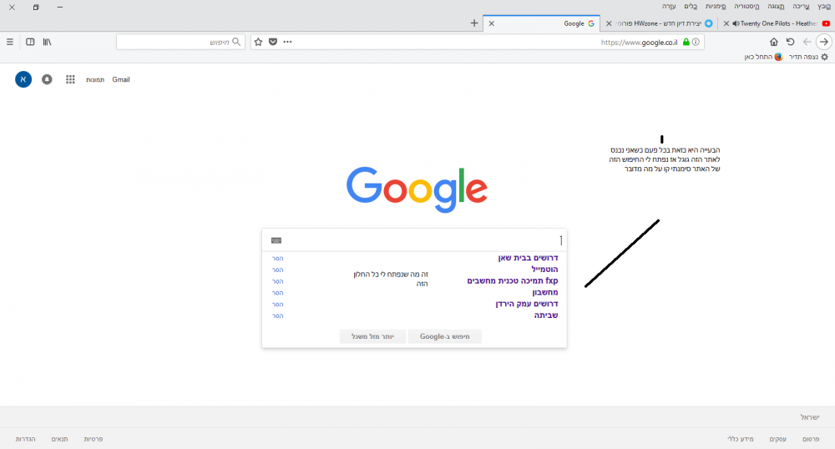Open the פרטיות footer link
This screenshot has height=449, width=835.
tap(94, 439)
